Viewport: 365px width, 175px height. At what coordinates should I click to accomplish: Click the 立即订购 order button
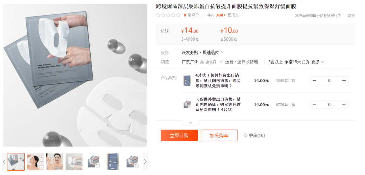pos(179,136)
